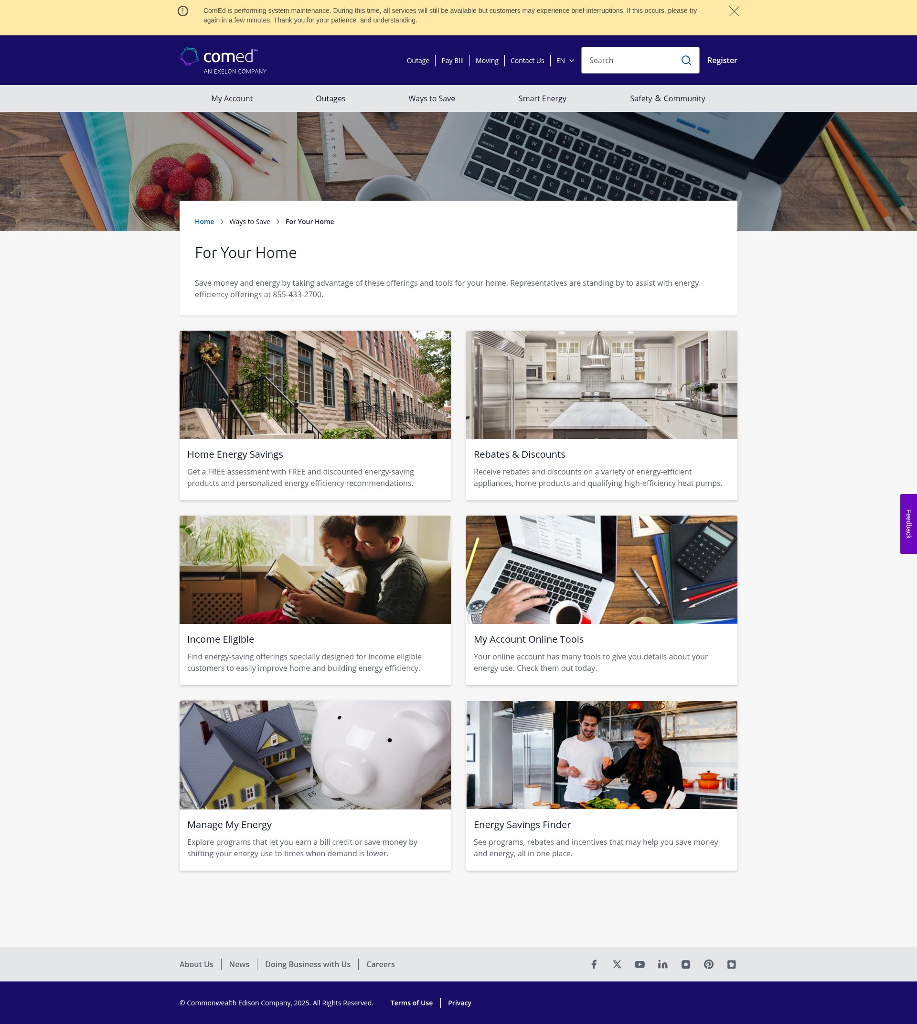
Task: Open ComEd's YouTube channel
Action: point(640,964)
